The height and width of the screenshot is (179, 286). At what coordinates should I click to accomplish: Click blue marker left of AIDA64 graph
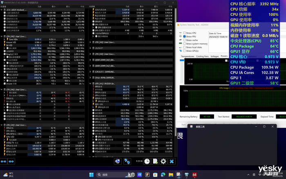182,60
